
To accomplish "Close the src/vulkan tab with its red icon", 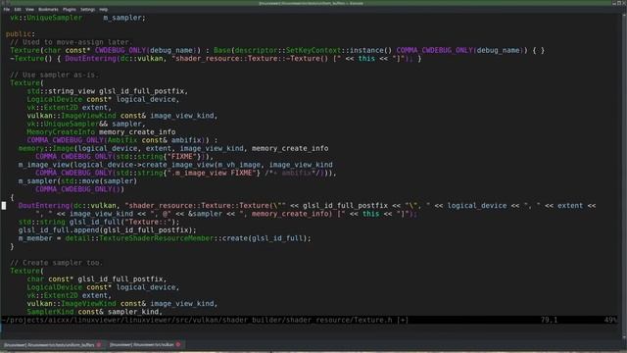I will click(x=178, y=344).
